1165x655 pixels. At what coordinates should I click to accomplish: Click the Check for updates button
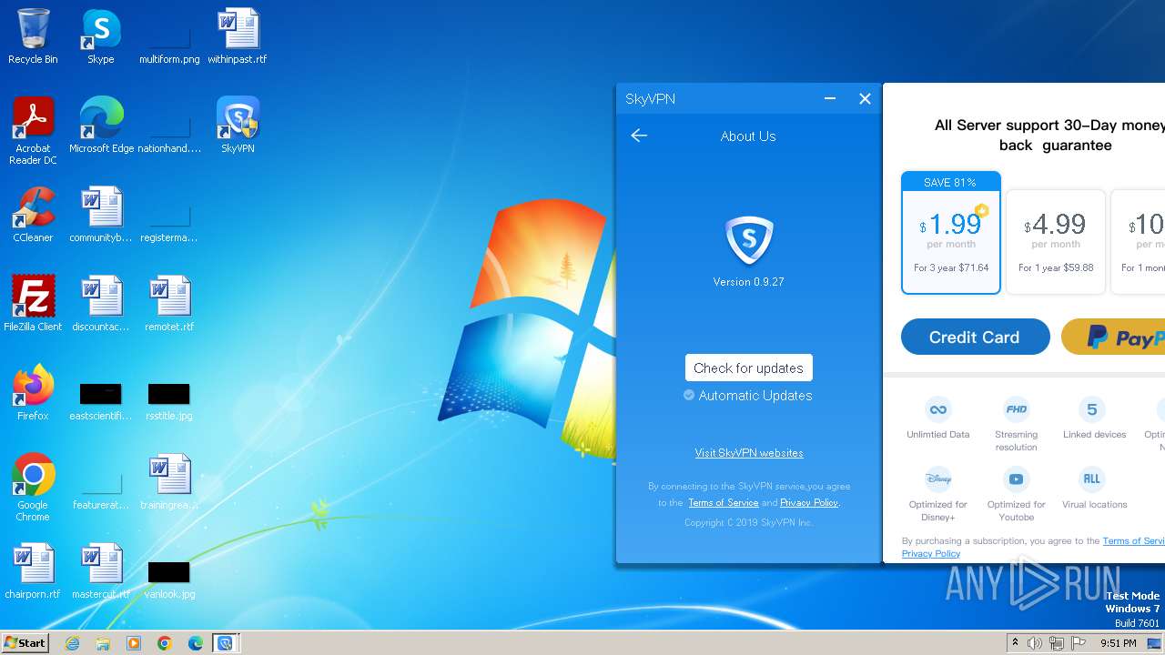[748, 368]
